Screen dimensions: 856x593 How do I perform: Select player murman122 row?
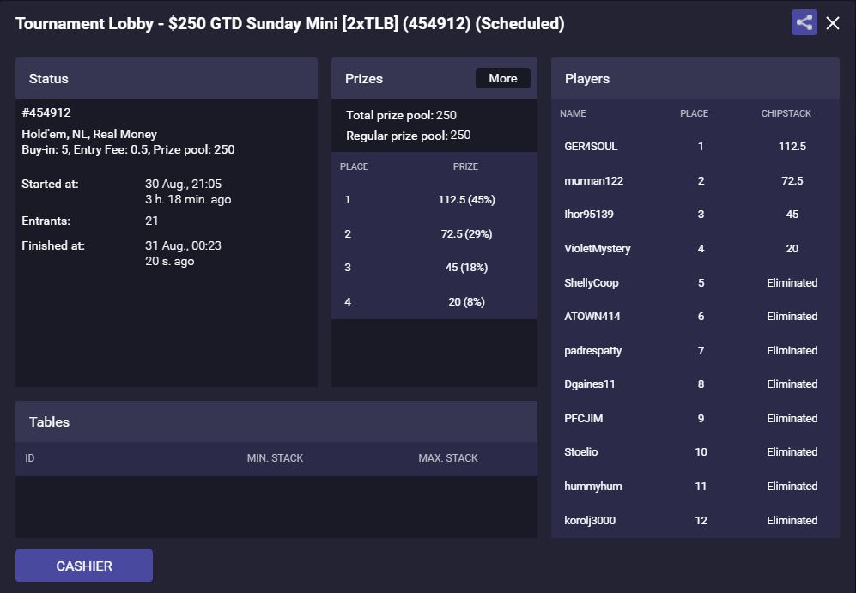click(x=695, y=180)
